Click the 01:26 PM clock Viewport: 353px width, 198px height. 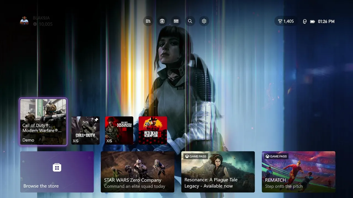(326, 21)
